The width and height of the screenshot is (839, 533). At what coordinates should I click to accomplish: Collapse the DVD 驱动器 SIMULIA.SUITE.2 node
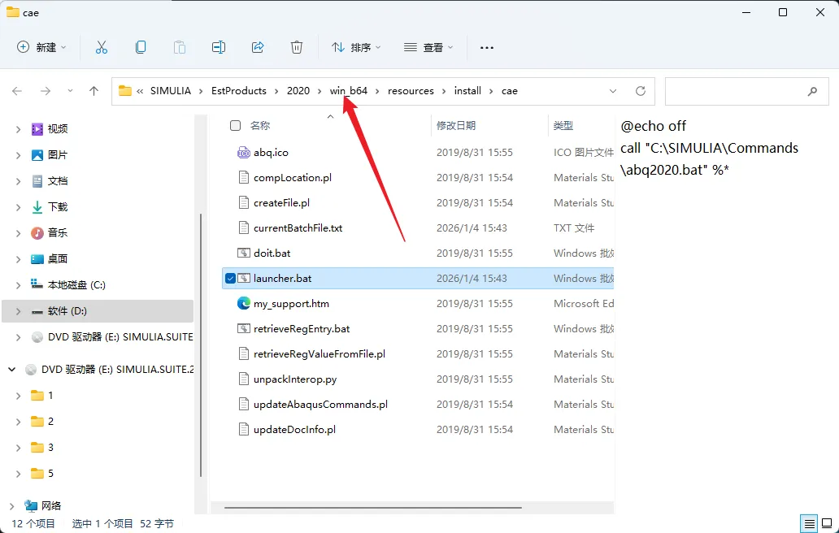pos(11,370)
